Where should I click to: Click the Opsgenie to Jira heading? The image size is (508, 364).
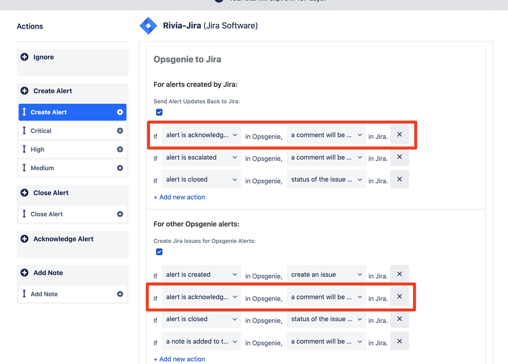[187, 59]
